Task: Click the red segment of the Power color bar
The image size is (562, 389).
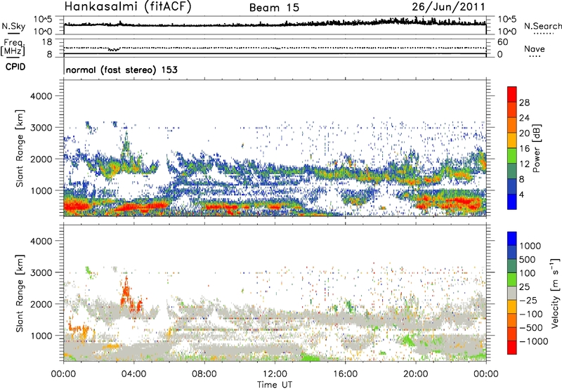Action: click(512, 94)
